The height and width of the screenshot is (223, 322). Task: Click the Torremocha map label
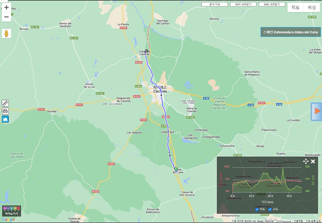click(227, 146)
